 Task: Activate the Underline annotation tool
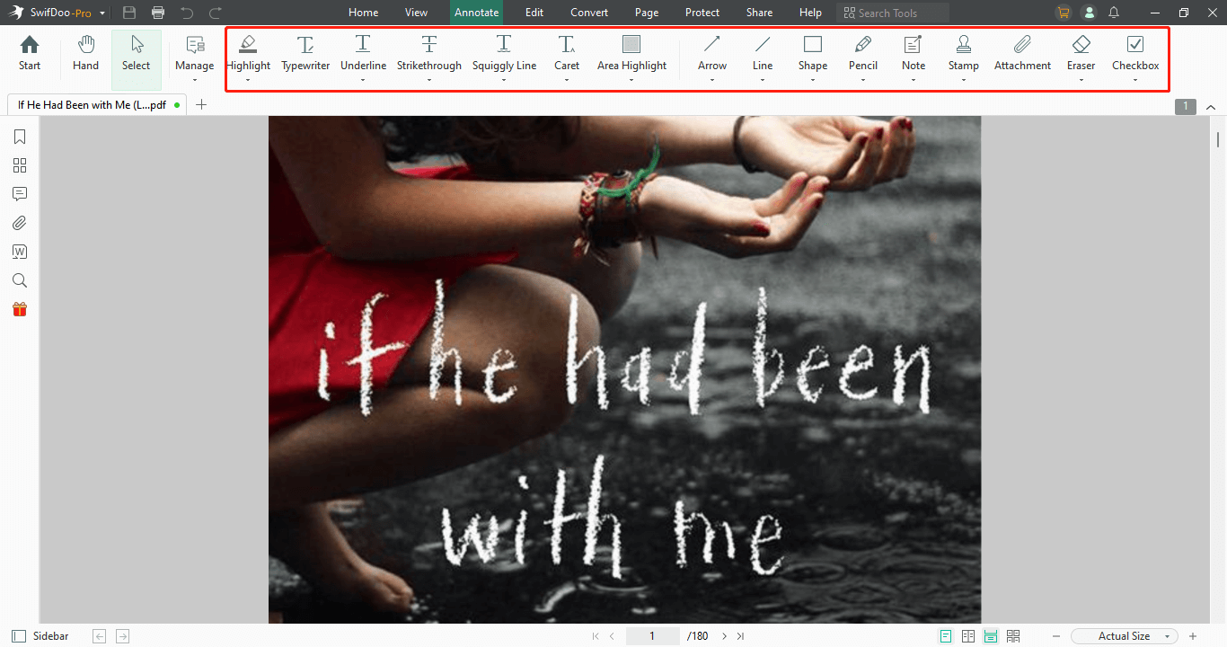(x=363, y=53)
